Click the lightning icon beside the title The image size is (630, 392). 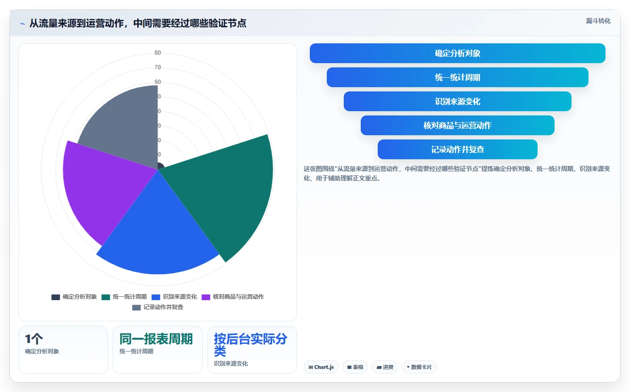tap(22, 23)
